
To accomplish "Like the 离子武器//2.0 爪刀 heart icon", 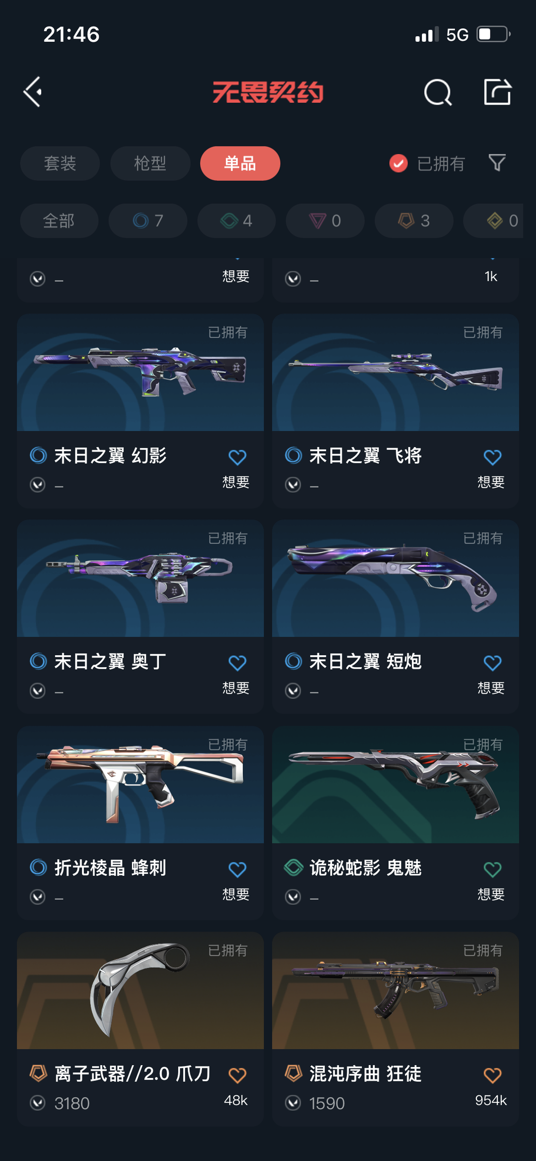I will (237, 1076).
